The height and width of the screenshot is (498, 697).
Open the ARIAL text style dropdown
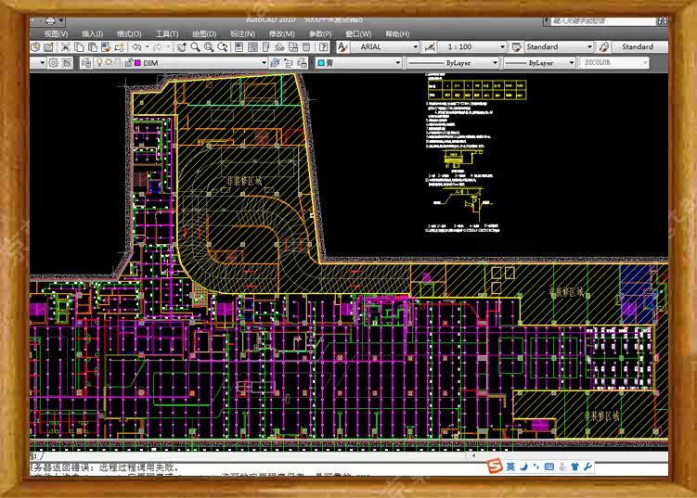414,47
